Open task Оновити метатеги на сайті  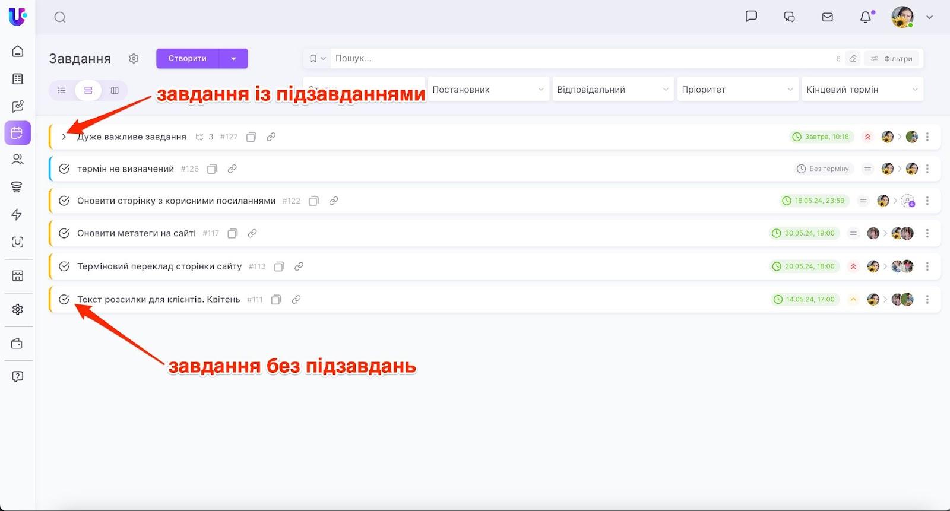[x=137, y=233]
